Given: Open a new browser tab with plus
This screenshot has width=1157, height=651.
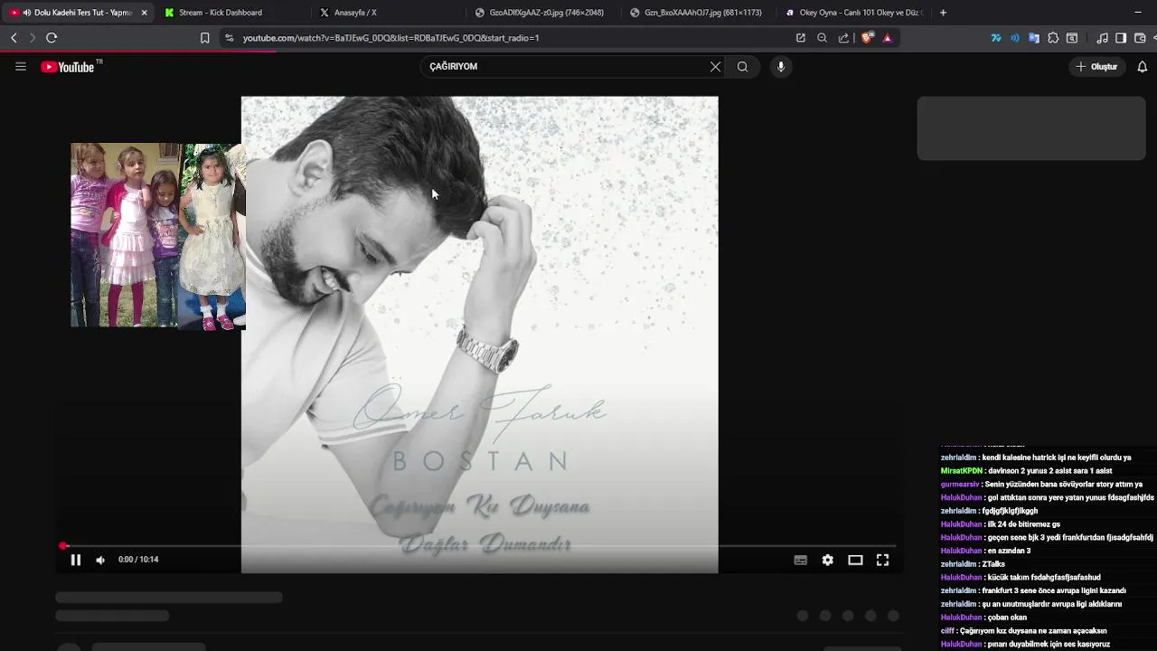Looking at the screenshot, I should pos(943,13).
